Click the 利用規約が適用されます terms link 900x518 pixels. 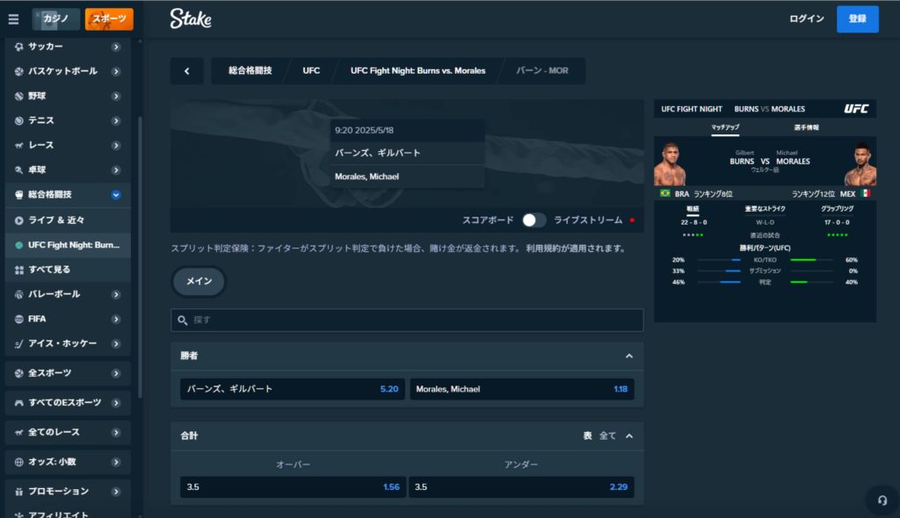pyautogui.click(x=575, y=248)
